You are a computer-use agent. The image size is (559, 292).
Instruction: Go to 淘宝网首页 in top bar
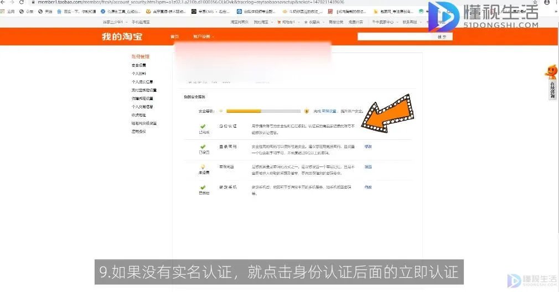(x=239, y=22)
